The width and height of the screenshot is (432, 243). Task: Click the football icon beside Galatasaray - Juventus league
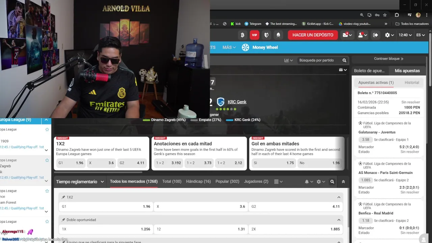click(360, 123)
